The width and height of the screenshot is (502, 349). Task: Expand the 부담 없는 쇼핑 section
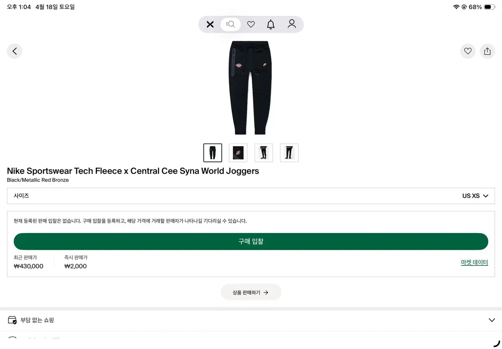coord(251,320)
